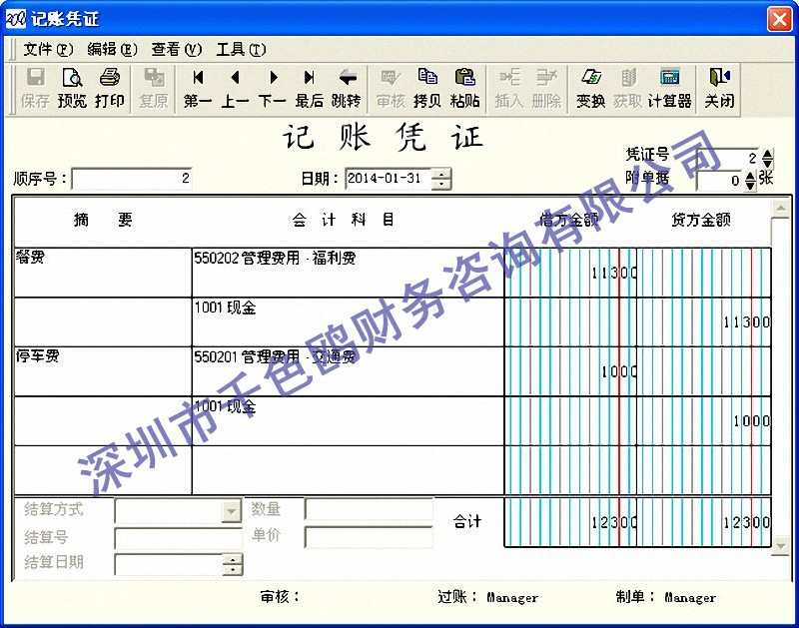Click the voucher table scrollbar down arrow
The image size is (799, 628).
(781, 546)
